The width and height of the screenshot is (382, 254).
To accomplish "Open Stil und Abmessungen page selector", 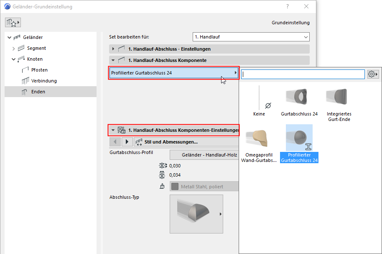I will 186,142.
